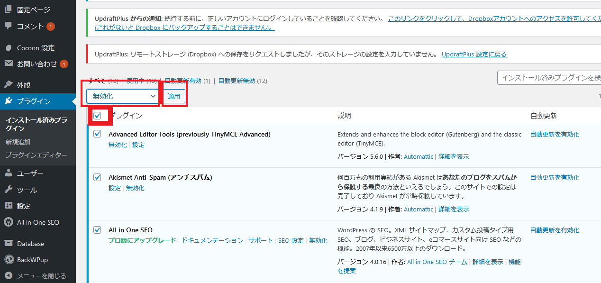601x283 pixels.
Task: Toggle the select-all plugins checkbox
Action: point(97,116)
